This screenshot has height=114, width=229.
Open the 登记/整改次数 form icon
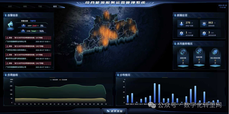click(x=215, y=52)
